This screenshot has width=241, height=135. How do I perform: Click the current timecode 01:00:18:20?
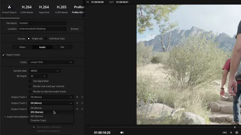pyautogui.click(x=102, y=132)
